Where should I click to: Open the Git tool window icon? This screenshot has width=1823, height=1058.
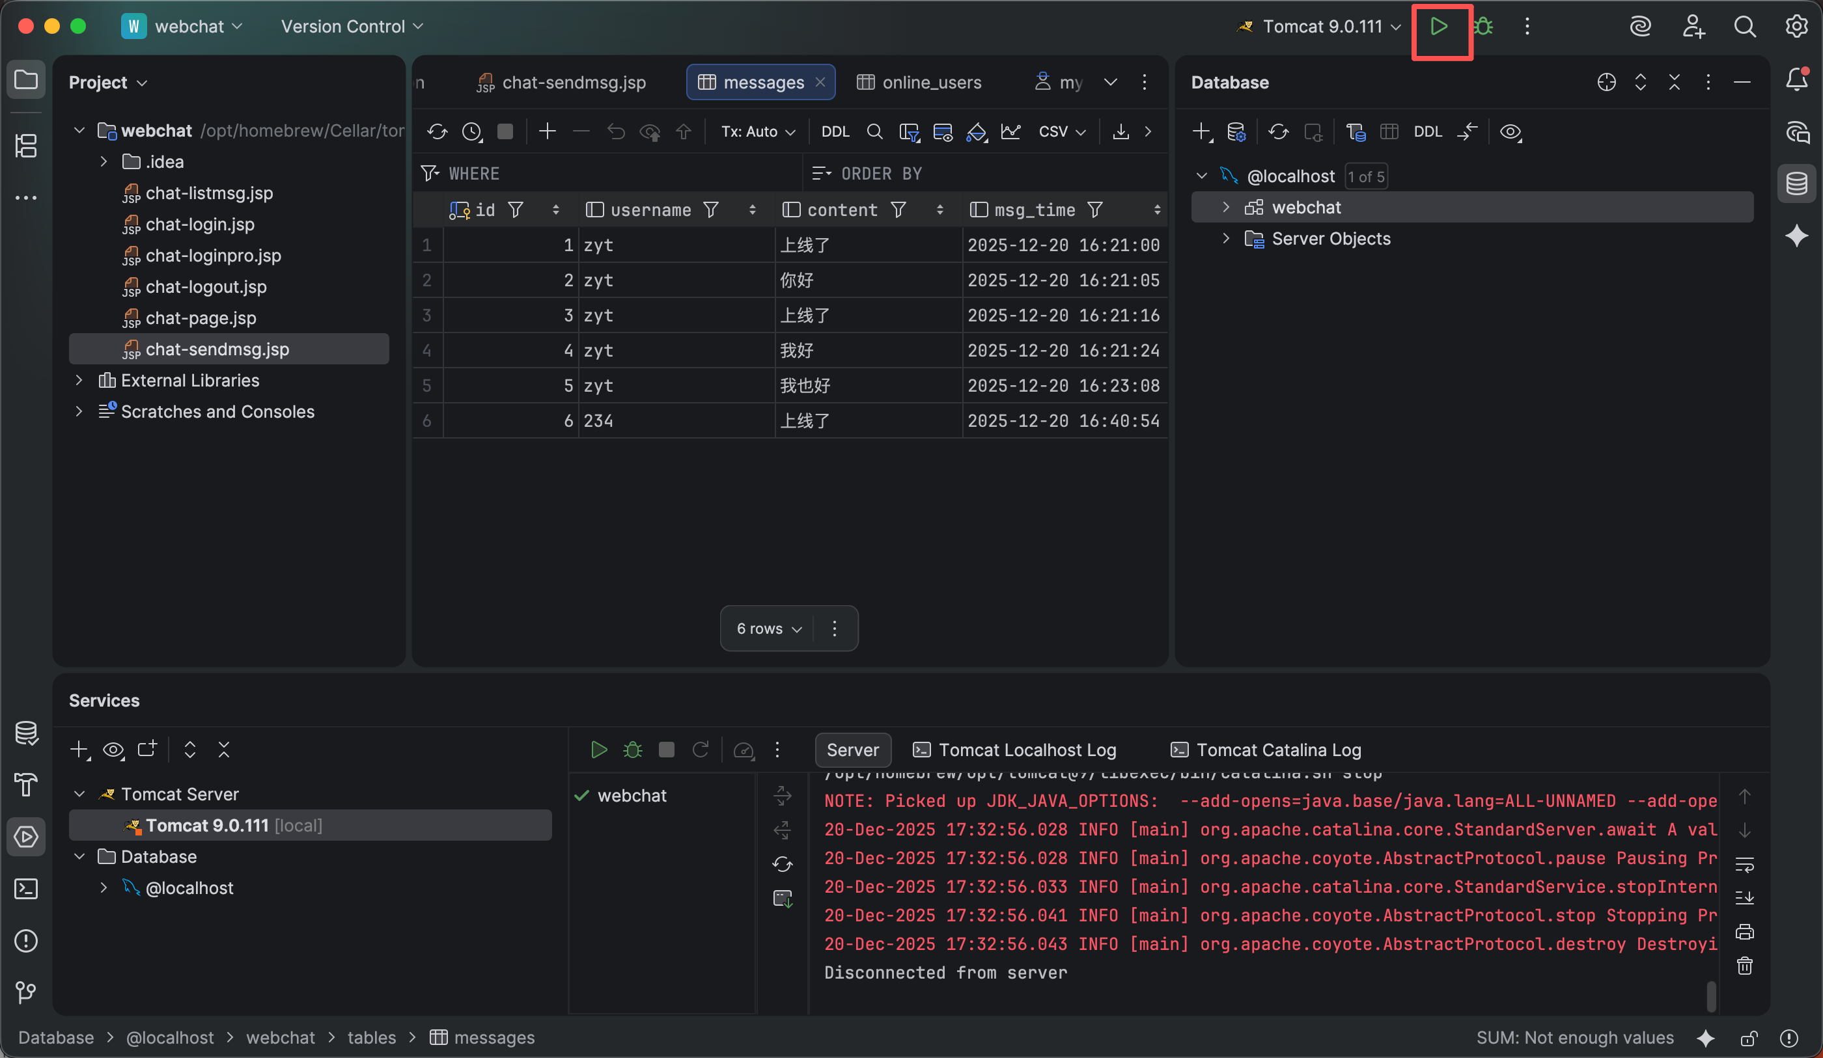tap(26, 992)
